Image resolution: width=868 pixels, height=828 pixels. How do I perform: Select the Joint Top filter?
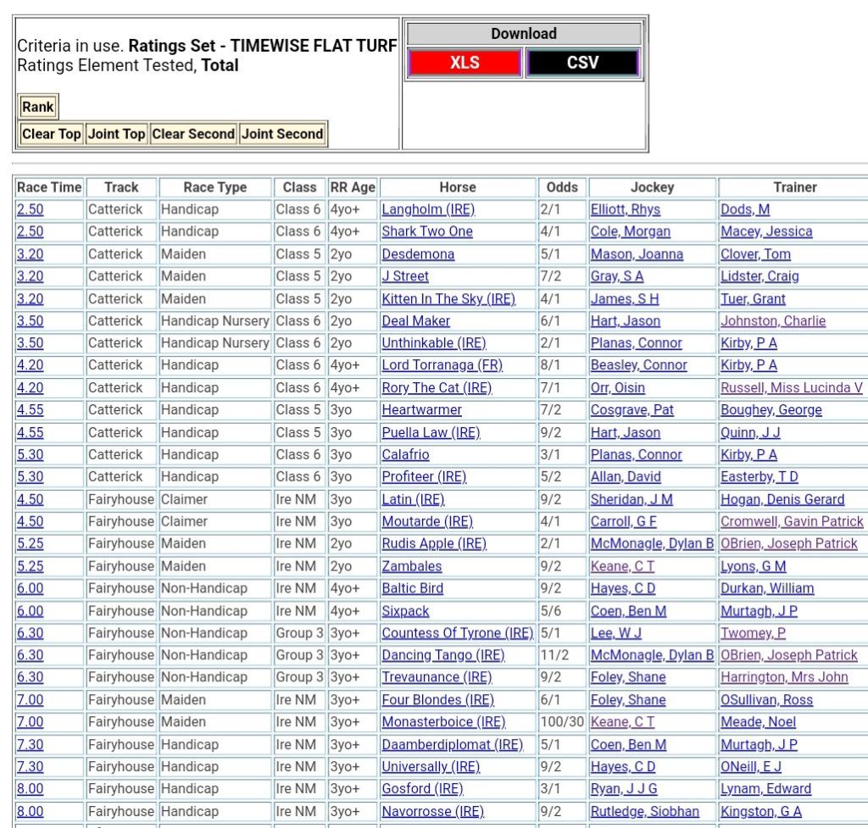pyautogui.click(x=116, y=134)
